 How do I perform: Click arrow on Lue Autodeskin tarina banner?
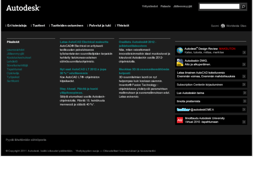pos(245,93)
